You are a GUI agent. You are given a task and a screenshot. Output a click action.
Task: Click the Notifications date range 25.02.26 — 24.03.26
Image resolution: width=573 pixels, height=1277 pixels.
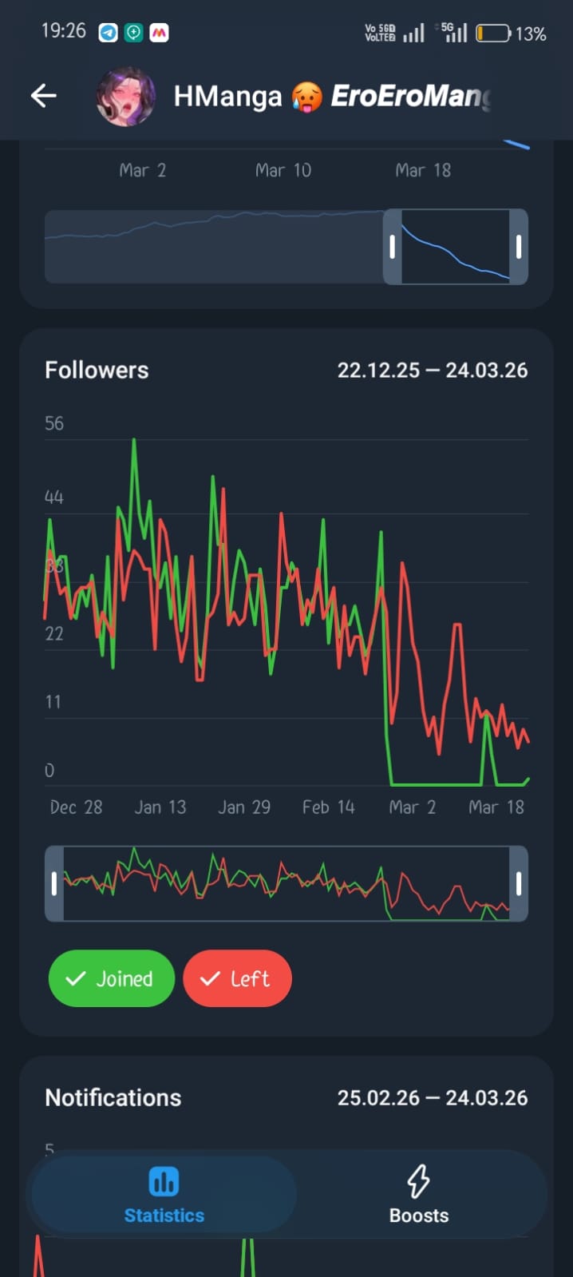pyautogui.click(x=432, y=1098)
